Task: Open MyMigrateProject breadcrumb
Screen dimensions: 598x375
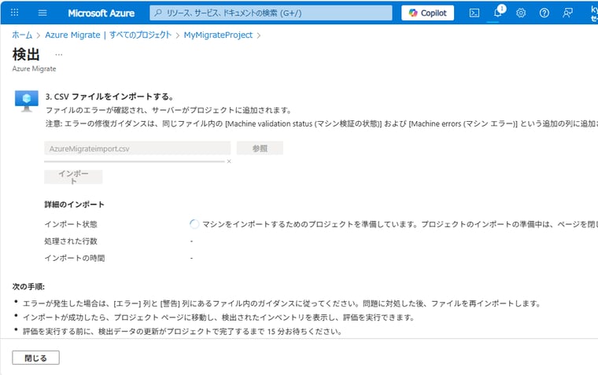Action: (218, 35)
